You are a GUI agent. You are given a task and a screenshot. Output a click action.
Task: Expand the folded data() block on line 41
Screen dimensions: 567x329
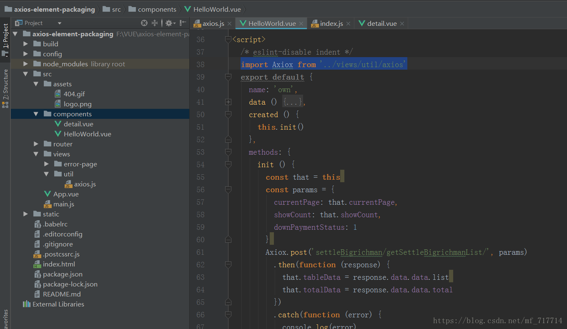tap(228, 102)
